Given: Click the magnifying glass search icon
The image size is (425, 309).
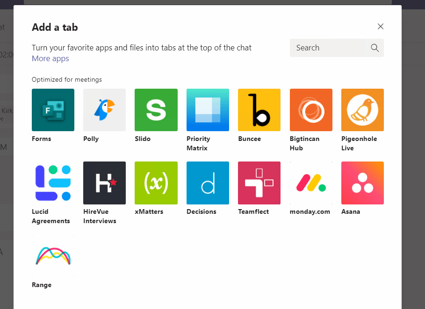Looking at the screenshot, I should [x=375, y=48].
